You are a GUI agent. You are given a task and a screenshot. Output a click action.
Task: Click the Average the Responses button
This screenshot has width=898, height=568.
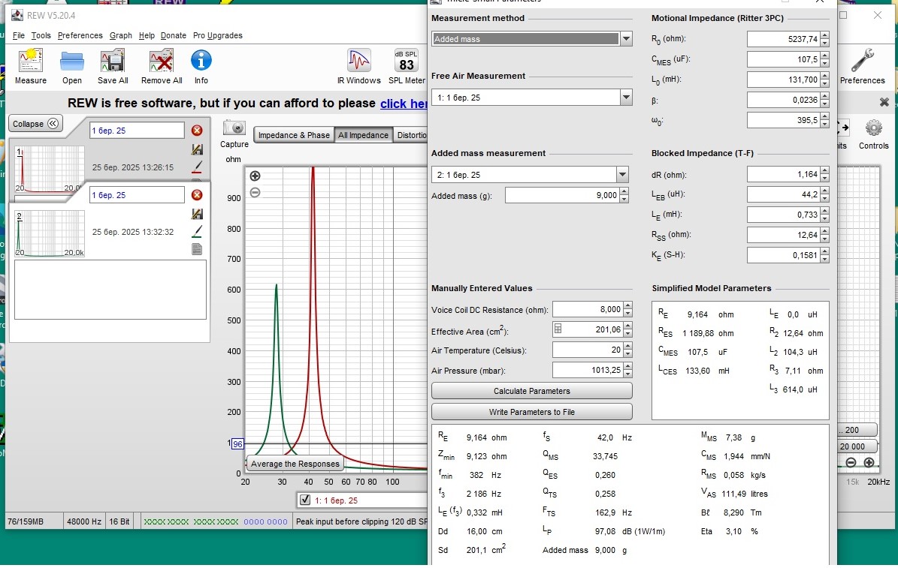pyautogui.click(x=295, y=464)
